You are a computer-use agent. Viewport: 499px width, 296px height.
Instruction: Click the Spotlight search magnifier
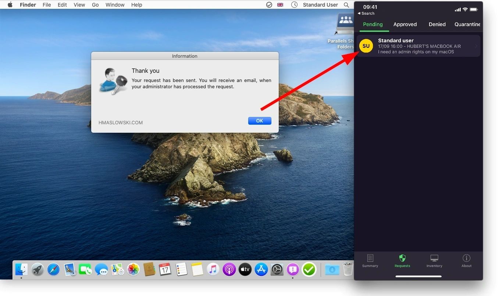[346, 5]
